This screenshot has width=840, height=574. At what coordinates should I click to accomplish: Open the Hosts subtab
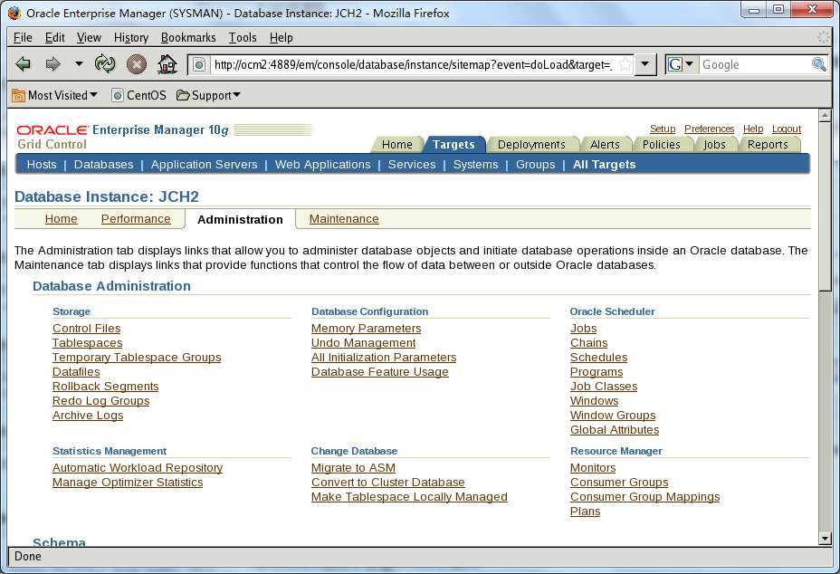coord(42,165)
